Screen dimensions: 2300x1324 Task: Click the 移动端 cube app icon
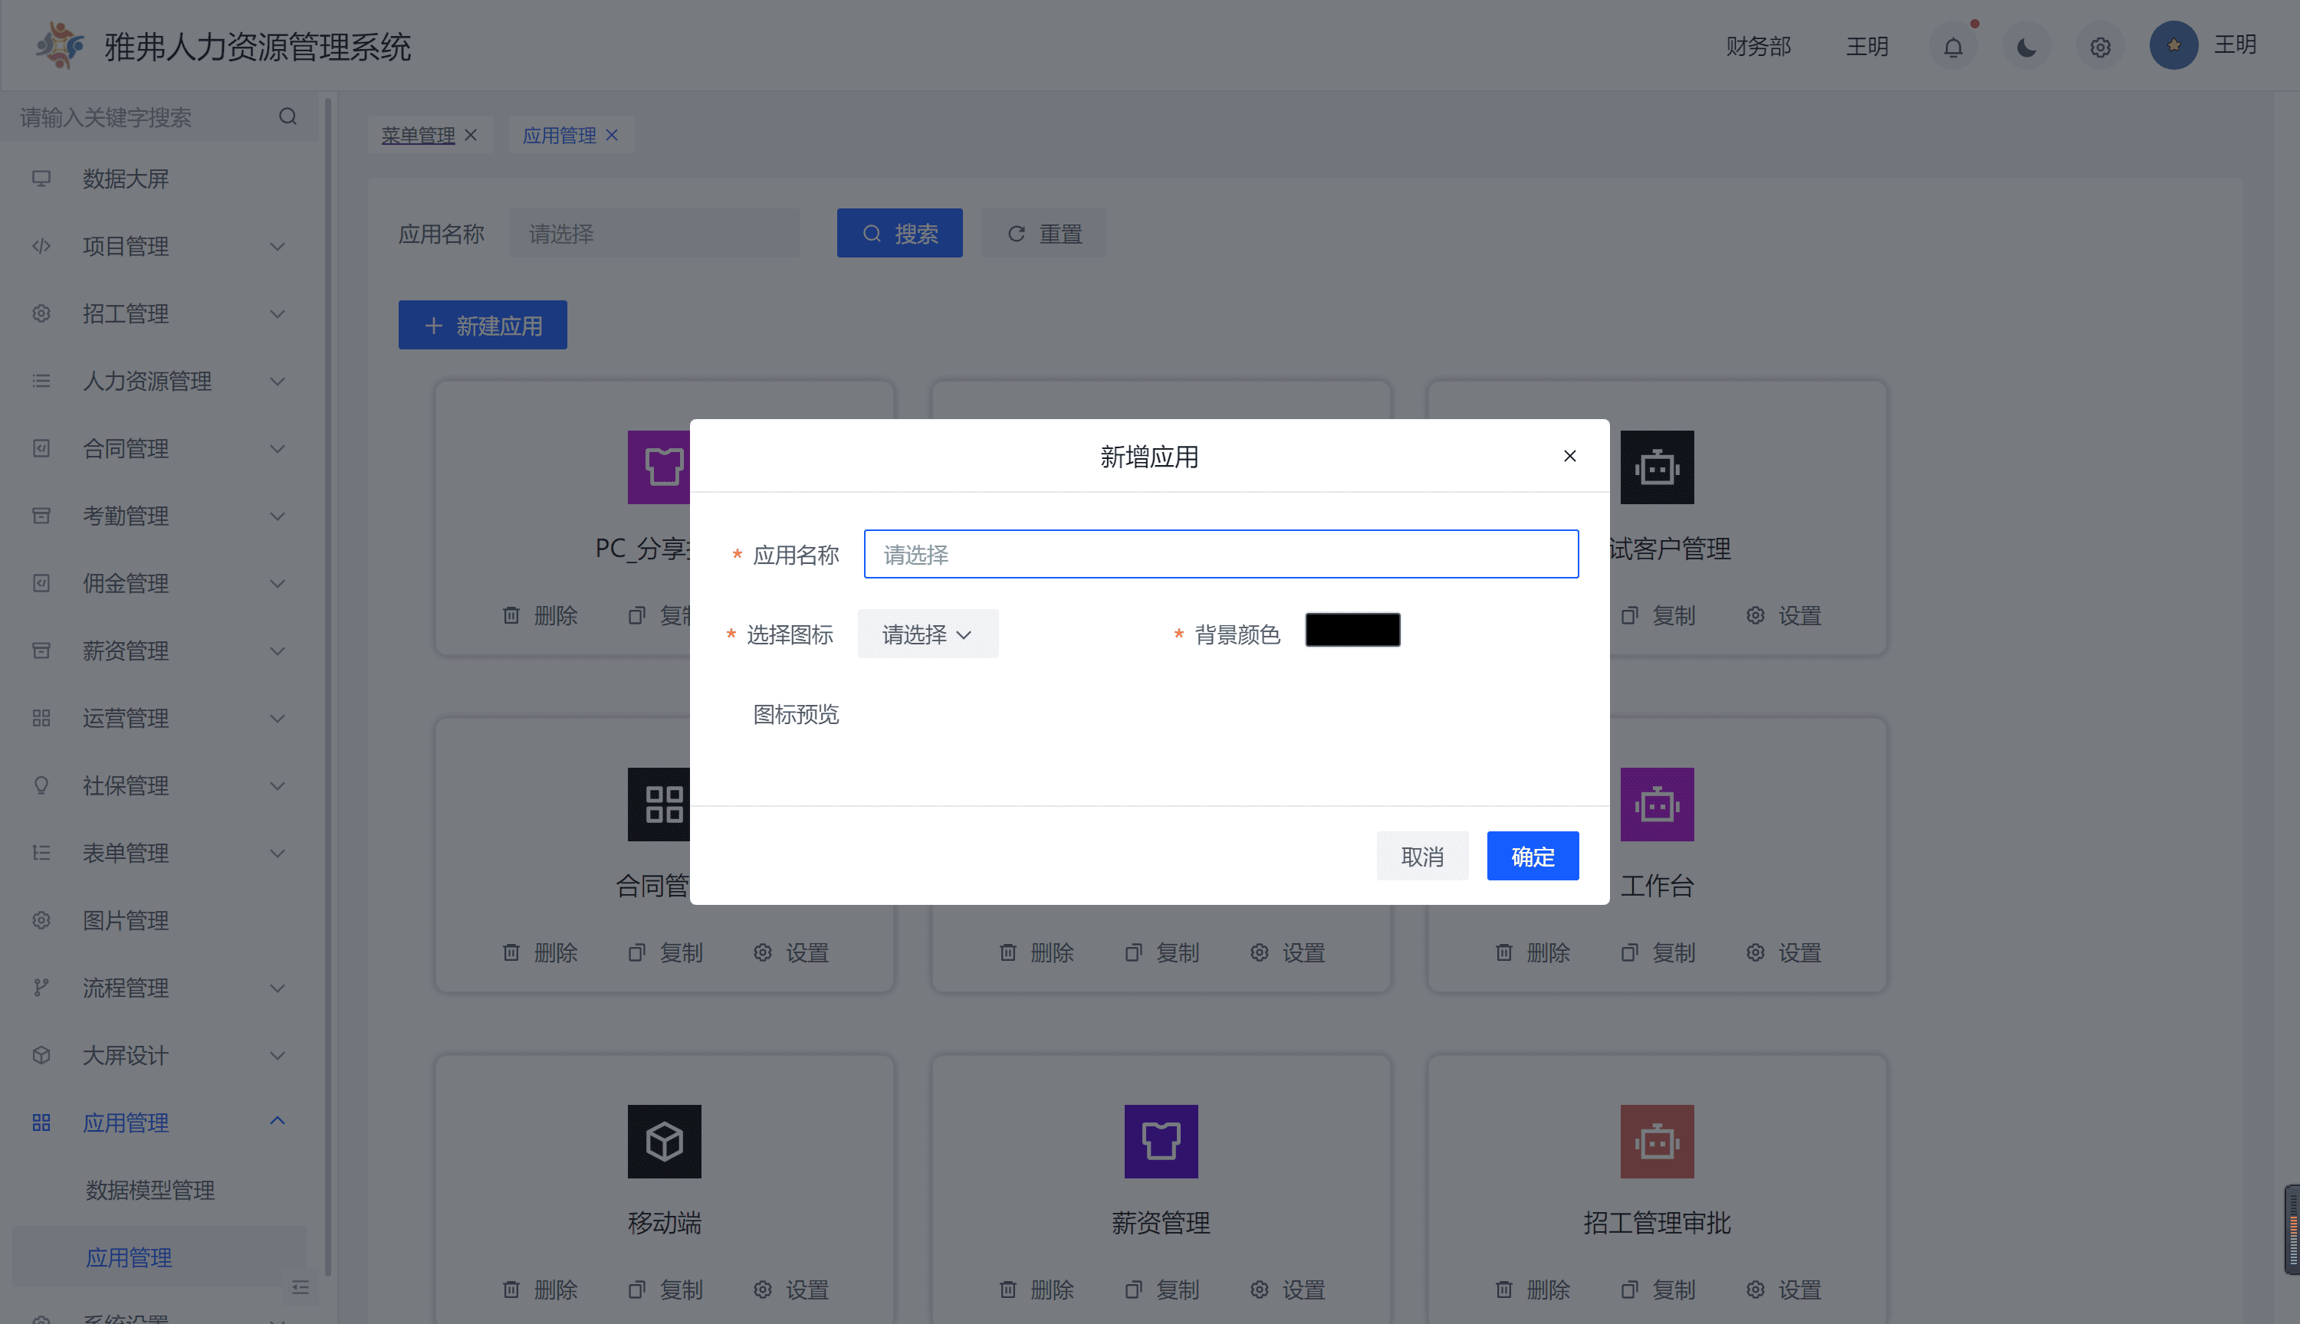pyautogui.click(x=664, y=1141)
